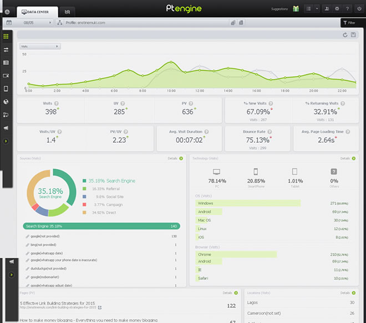Click the clock icon beside Data Center

7,12
